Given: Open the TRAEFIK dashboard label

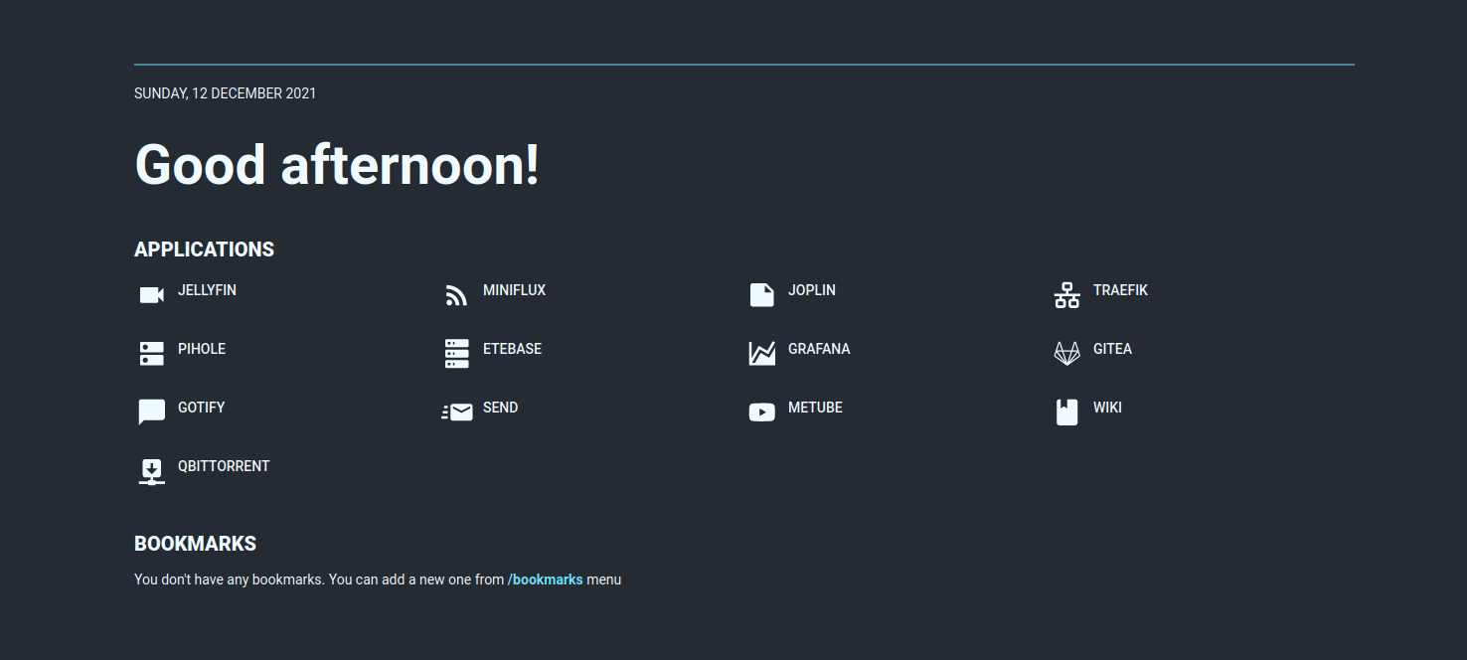Looking at the screenshot, I should [x=1120, y=290].
